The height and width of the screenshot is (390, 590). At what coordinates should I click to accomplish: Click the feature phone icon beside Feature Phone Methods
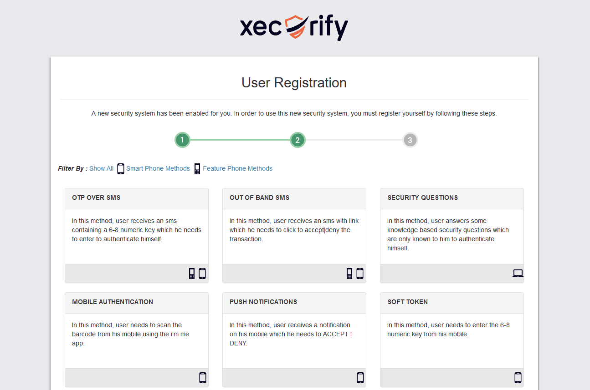click(197, 169)
